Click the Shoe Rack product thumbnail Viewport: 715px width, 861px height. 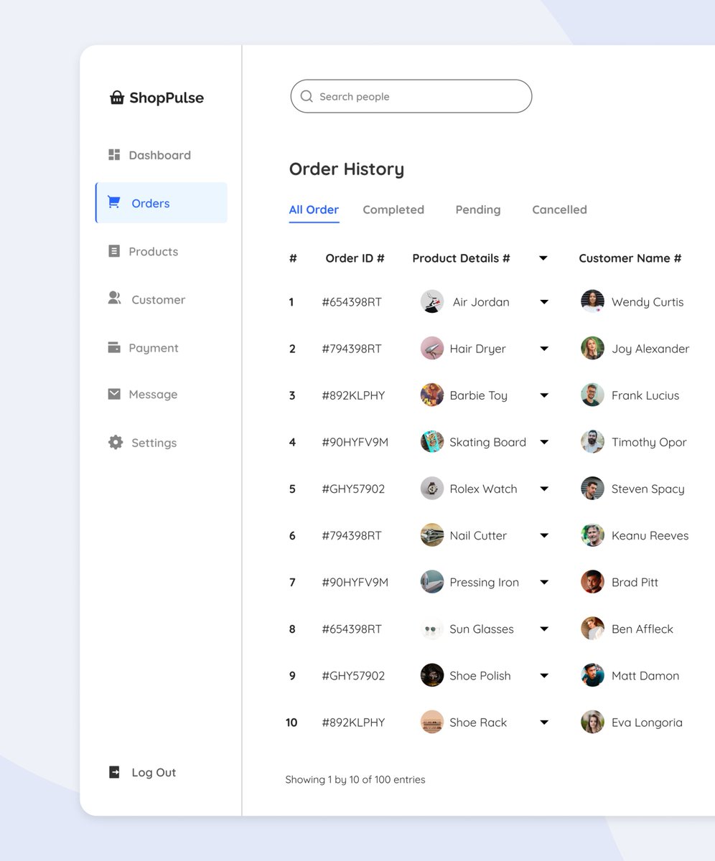click(x=432, y=722)
